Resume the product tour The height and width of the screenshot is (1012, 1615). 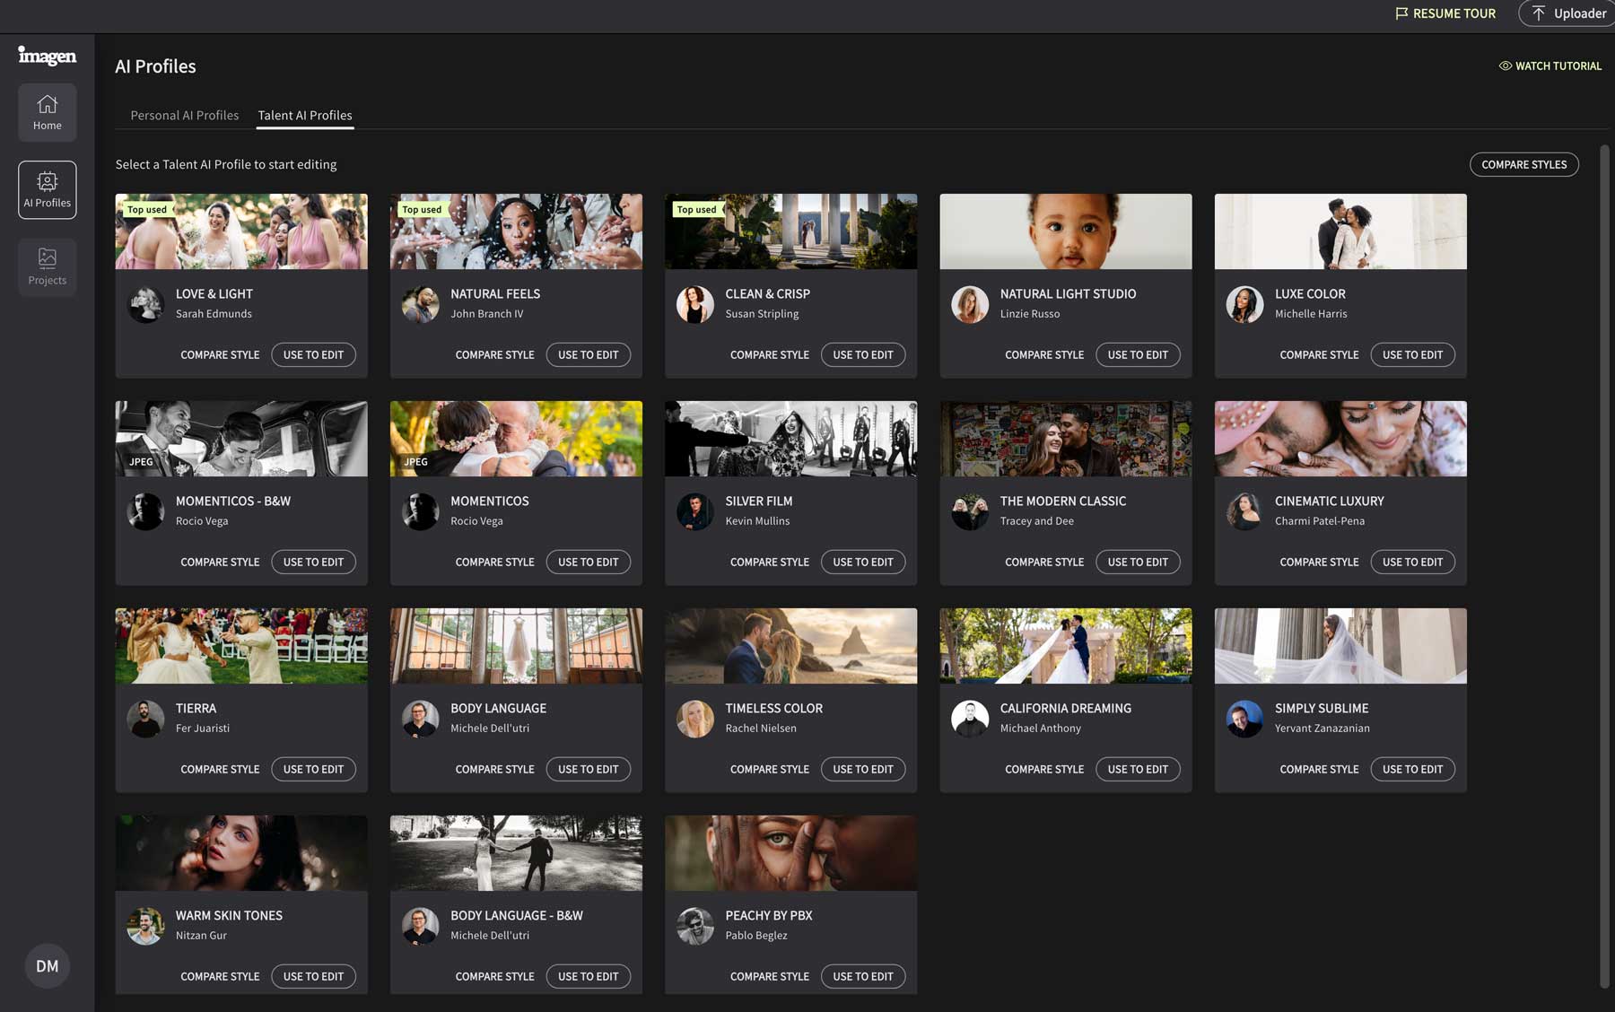pos(1445,13)
